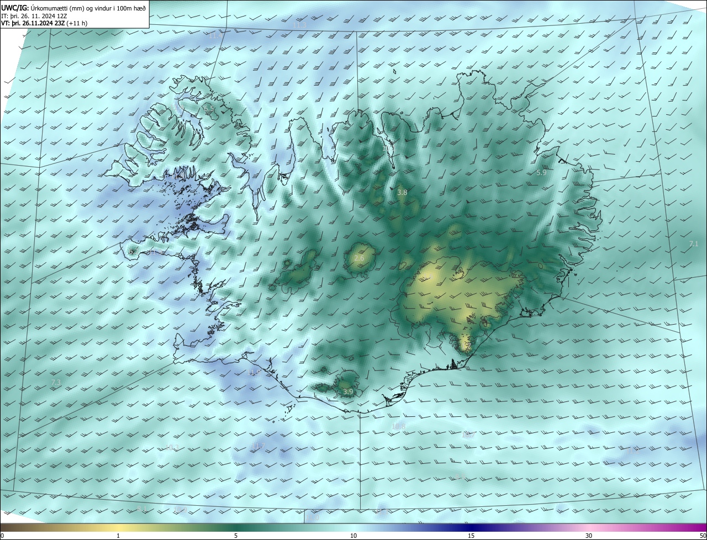Click the "3.8" precipitation value label

(402, 193)
